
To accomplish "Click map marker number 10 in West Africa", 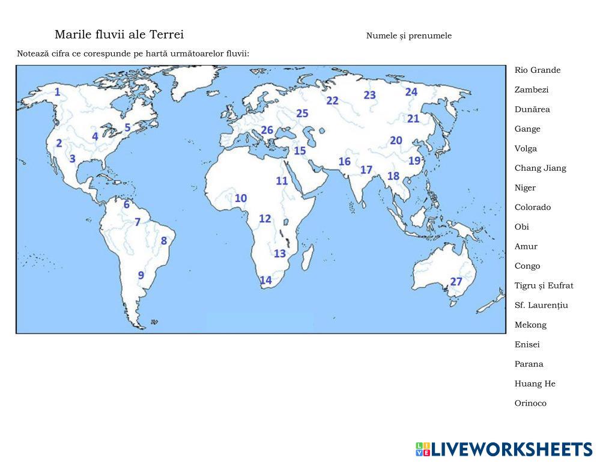I will [240, 198].
